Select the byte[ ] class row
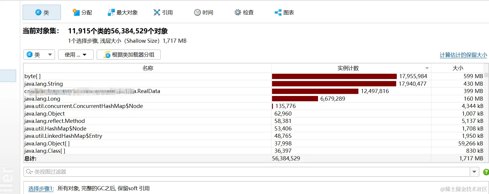489x194 pixels. pos(254,76)
